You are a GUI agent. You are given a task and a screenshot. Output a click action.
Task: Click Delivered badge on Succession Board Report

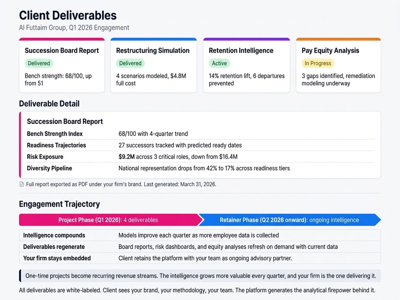click(39, 63)
